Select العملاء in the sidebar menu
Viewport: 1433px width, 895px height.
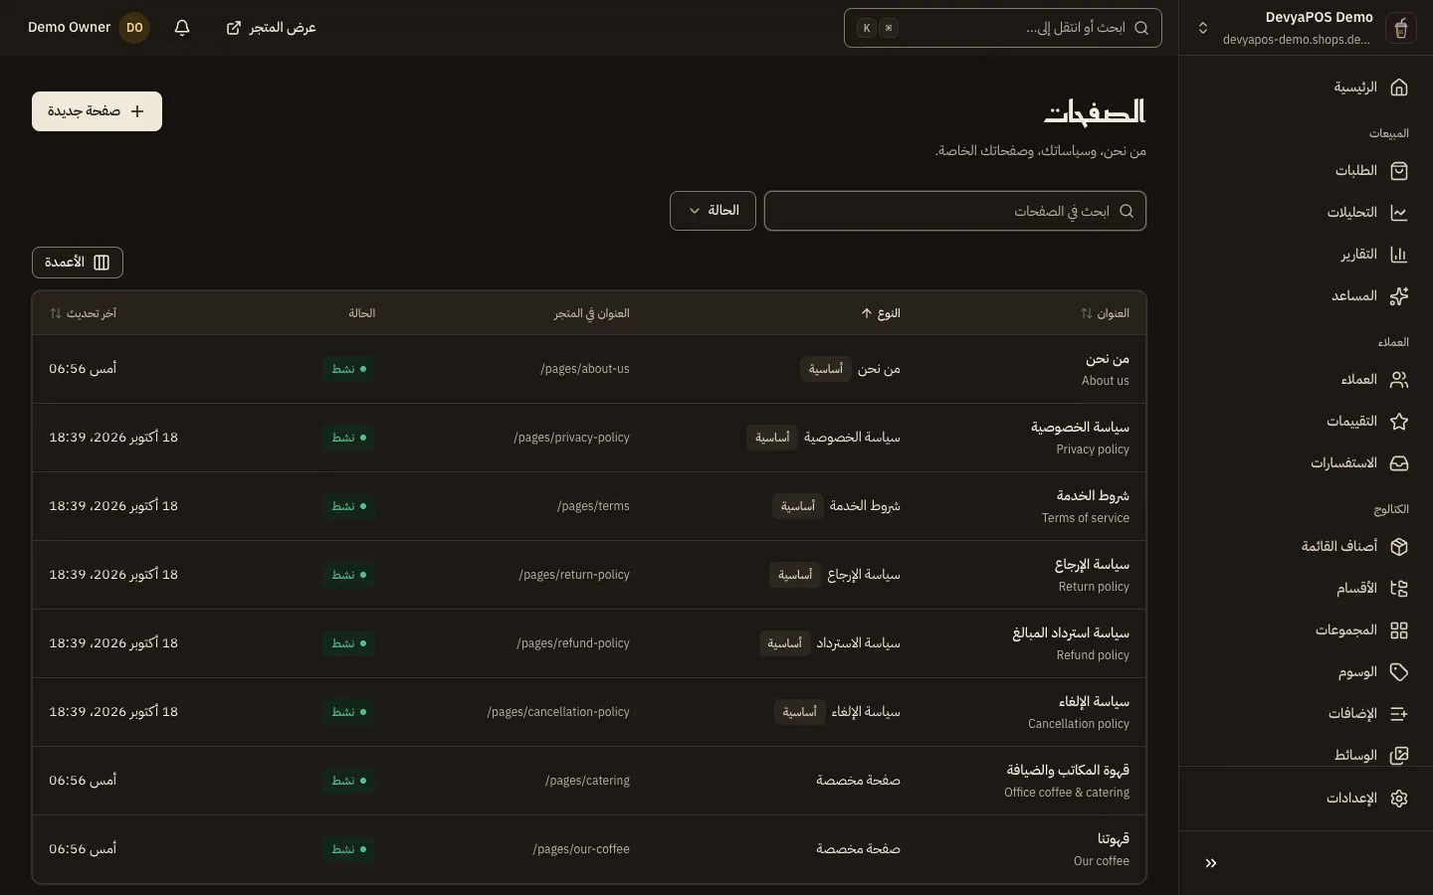click(1306, 380)
